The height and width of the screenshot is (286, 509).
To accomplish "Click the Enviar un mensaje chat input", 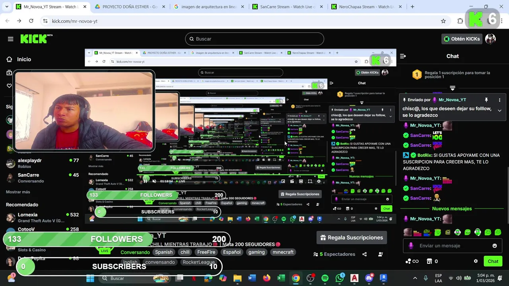I will pyautogui.click(x=452, y=246).
